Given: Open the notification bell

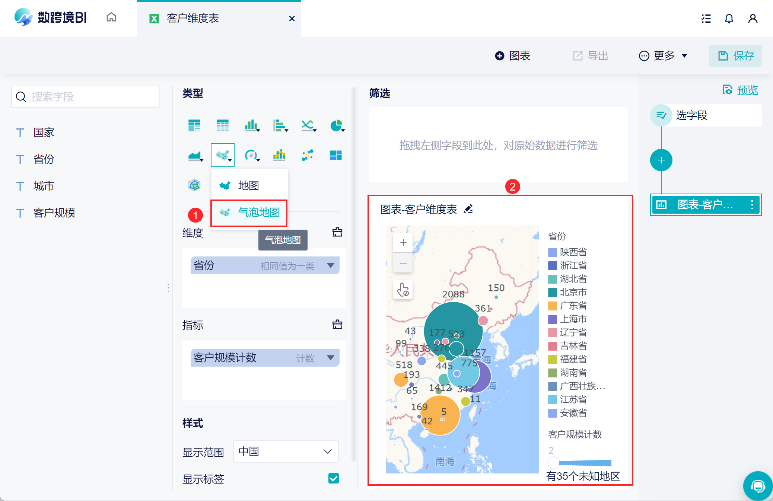Looking at the screenshot, I should tap(729, 19).
